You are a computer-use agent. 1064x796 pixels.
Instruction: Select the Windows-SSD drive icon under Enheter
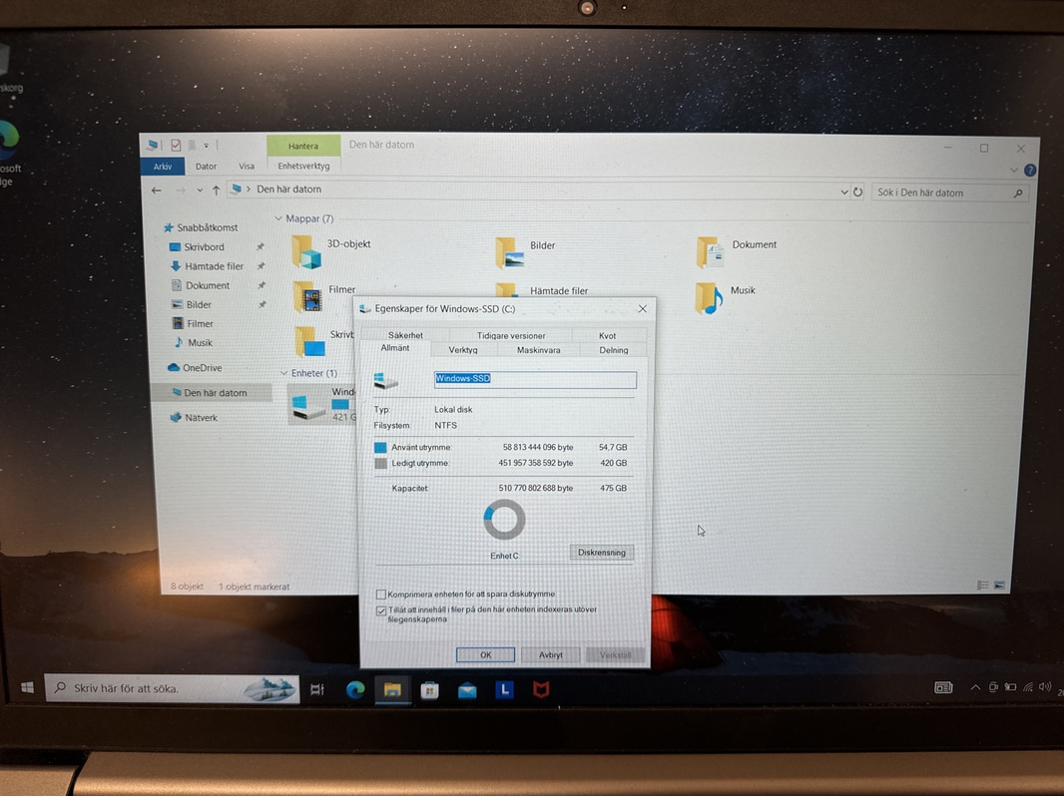pos(308,407)
